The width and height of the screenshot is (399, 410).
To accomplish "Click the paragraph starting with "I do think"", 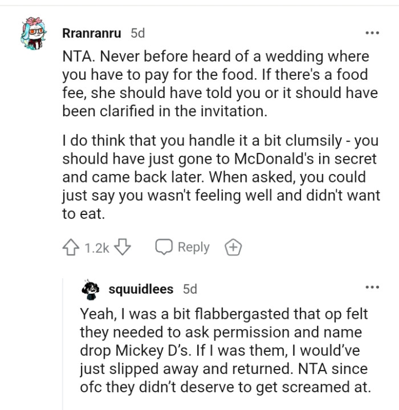I will tap(221, 175).
